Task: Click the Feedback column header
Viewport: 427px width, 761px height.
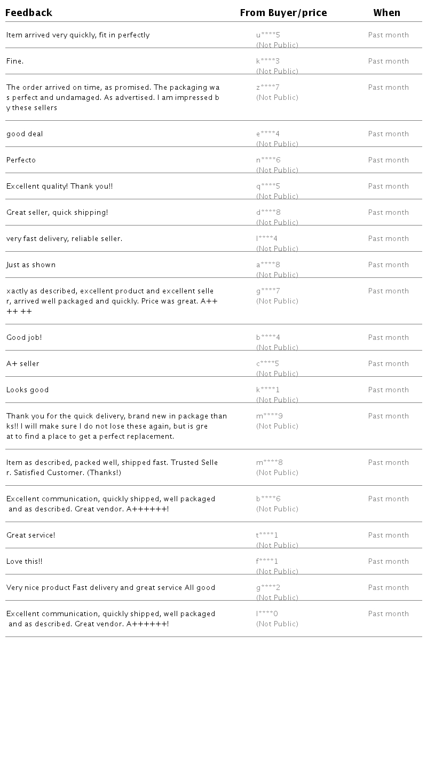Action: [29, 13]
